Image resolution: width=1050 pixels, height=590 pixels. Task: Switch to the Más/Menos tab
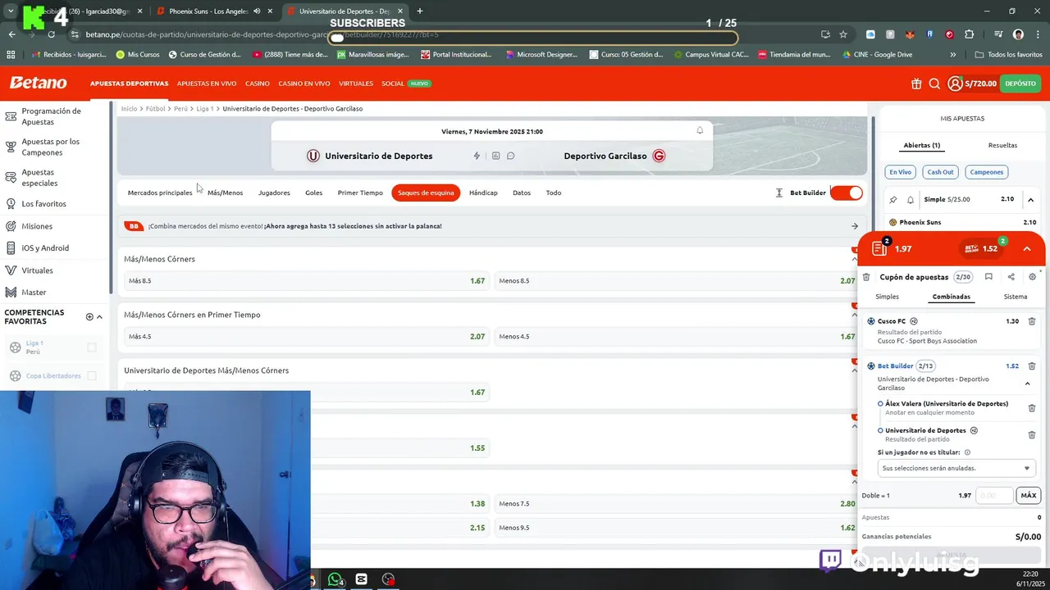click(225, 193)
